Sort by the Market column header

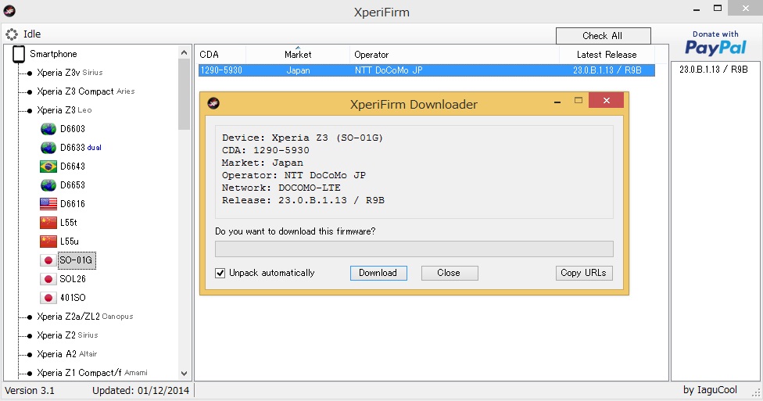point(298,55)
